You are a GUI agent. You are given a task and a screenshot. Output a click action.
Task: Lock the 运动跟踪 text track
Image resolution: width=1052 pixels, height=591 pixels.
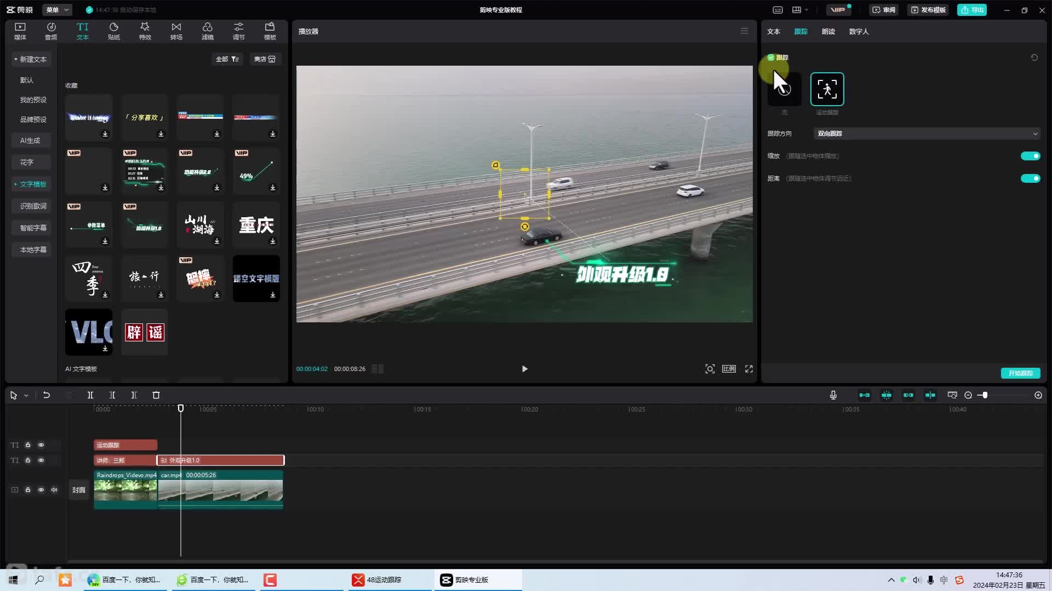tap(28, 445)
